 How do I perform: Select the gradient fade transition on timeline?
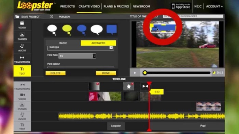click(x=94, y=86)
